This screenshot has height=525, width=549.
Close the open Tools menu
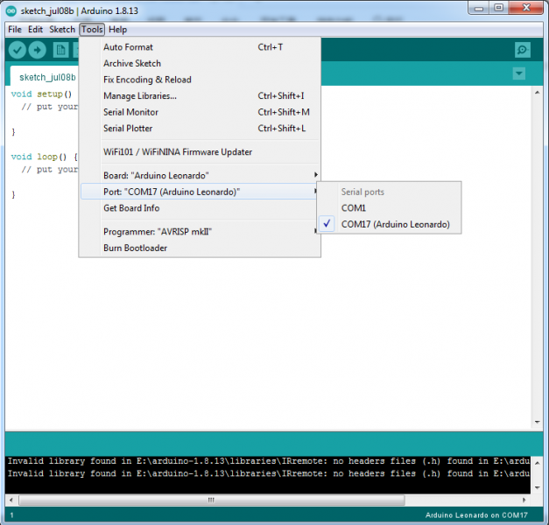click(92, 30)
